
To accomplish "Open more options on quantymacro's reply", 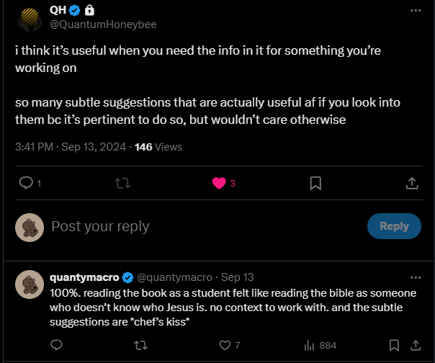I will [416, 277].
